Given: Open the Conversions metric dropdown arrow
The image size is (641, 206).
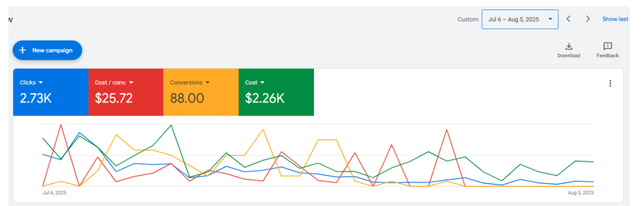Looking at the screenshot, I should click(208, 82).
